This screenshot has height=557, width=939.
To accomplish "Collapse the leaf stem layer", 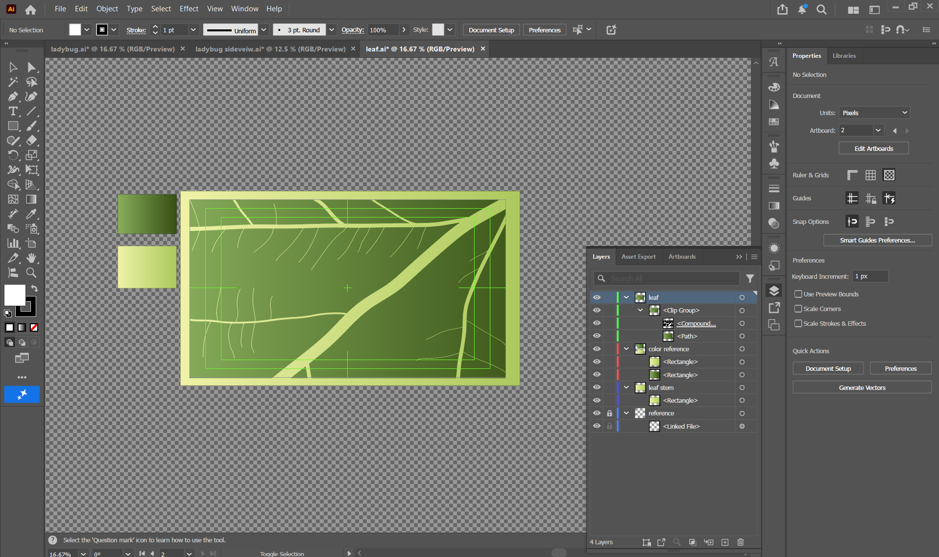I will tap(626, 387).
